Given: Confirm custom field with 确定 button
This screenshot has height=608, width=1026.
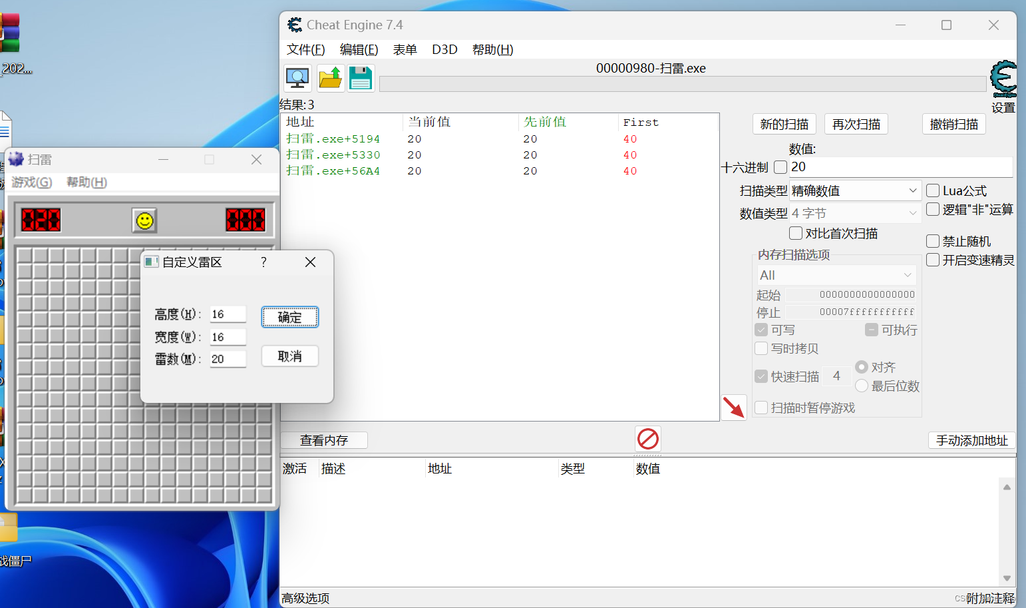Looking at the screenshot, I should click(x=289, y=317).
